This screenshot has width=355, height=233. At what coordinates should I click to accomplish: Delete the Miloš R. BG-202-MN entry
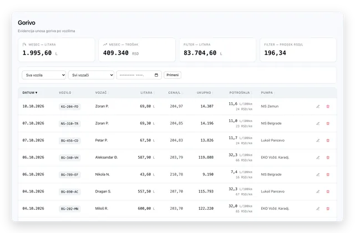(x=328, y=209)
